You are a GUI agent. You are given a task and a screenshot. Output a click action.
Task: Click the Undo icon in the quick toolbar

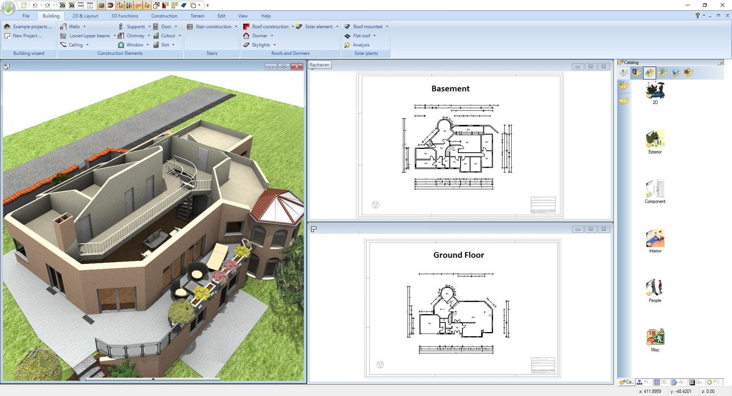(35, 5)
